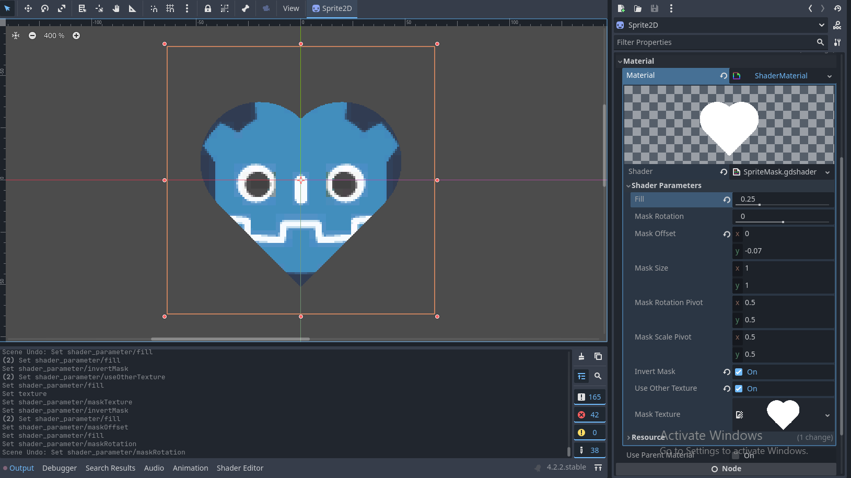The width and height of the screenshot is (851, 478).
Task: Open the SpriteMask.gdshader dropdown arrow
Action: click(827, 172)
